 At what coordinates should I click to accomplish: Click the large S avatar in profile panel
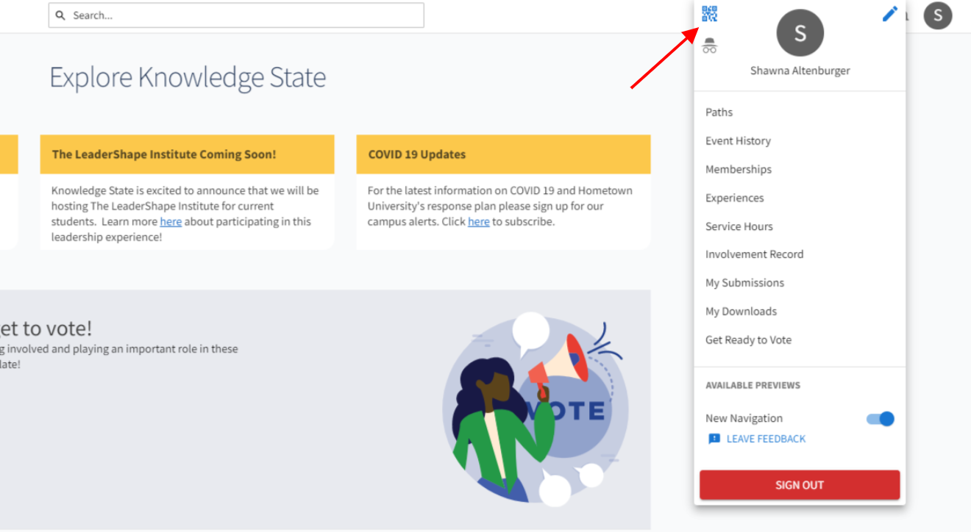coord(800,33)
